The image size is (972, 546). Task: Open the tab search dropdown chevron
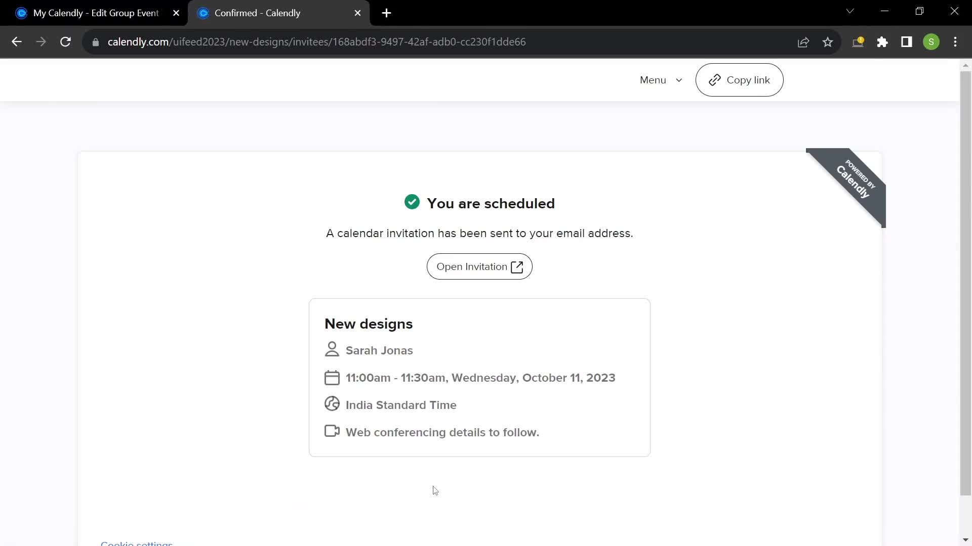850,11
